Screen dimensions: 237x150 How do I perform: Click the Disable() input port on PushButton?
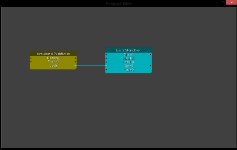pos(31,58)
